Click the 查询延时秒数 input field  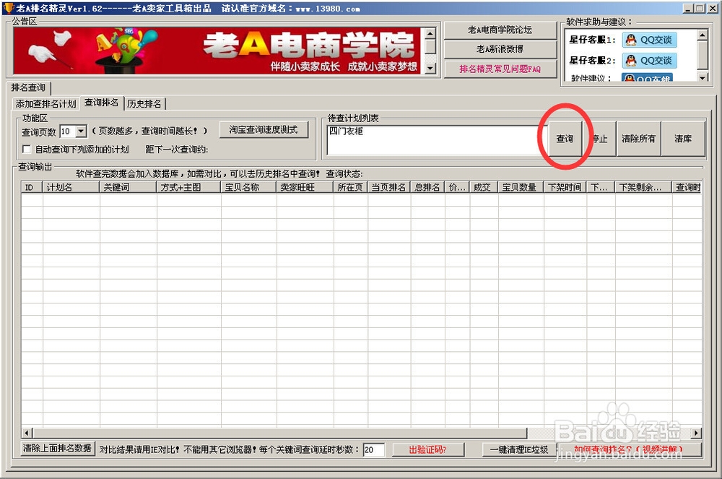[373, 450]
